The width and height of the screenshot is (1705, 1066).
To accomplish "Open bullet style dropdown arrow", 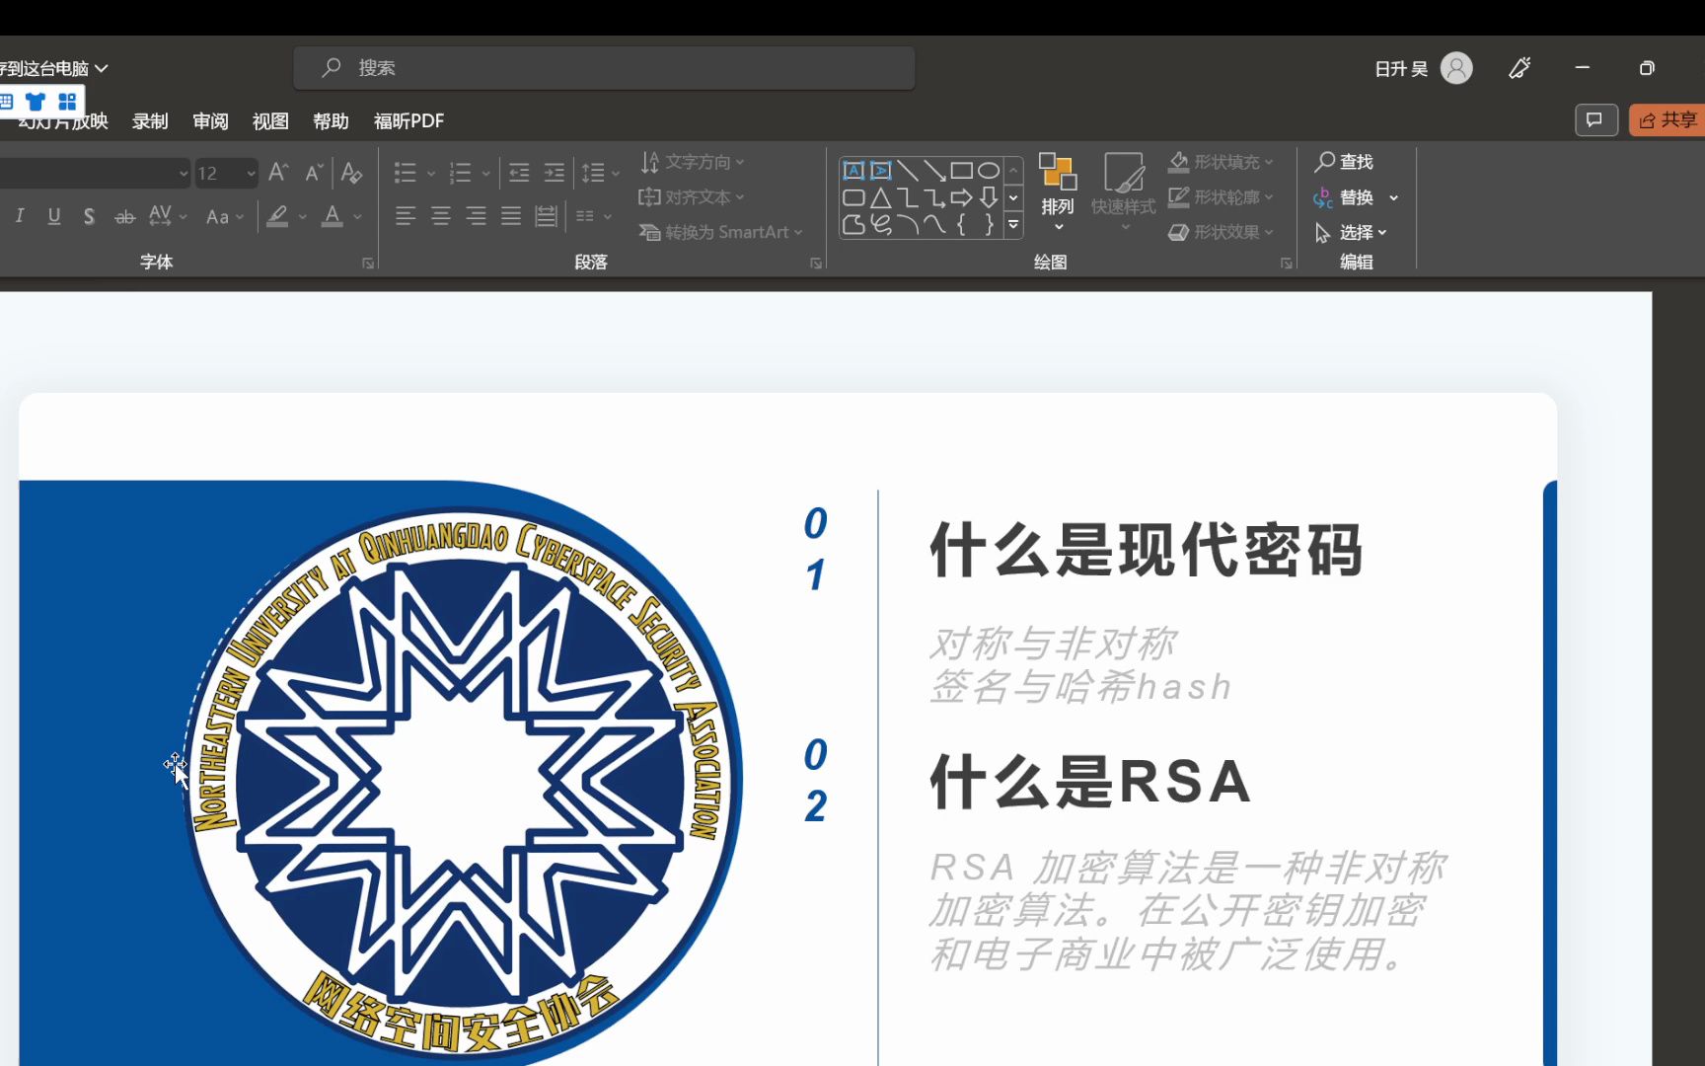I will 430,174.
